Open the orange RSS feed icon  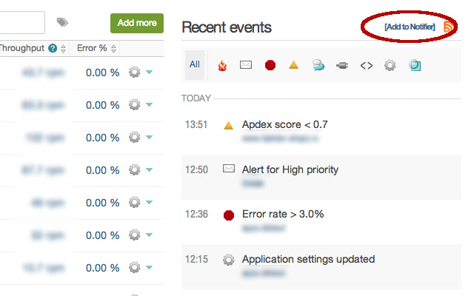click(449, 27)
